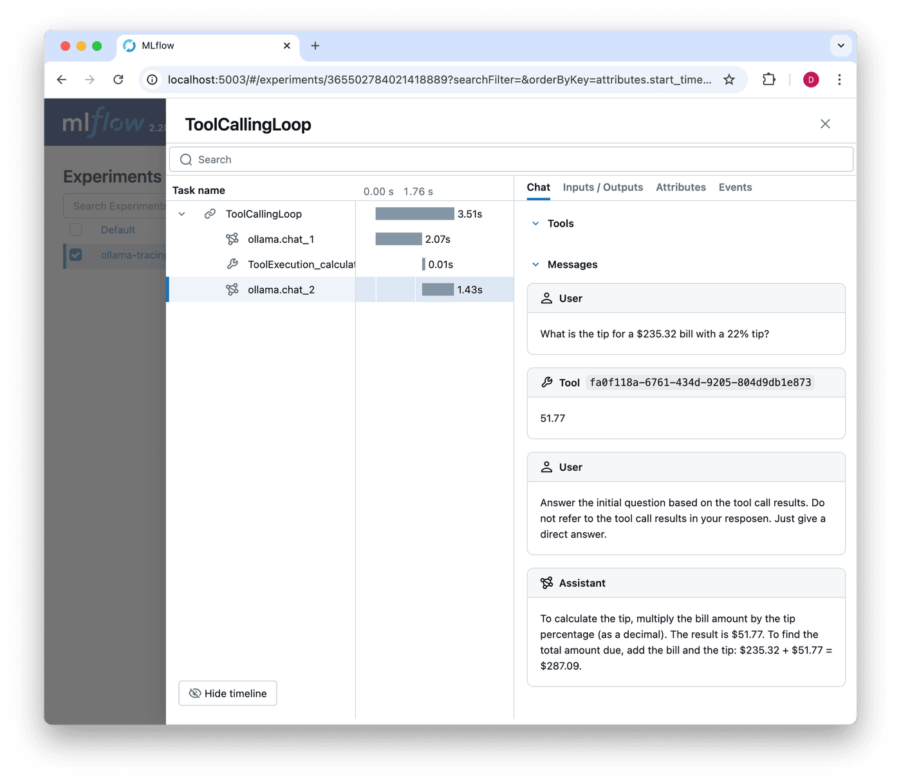
Task: Click the ollama.chat_2 1.43s timeline bar
Action: (438, 290)
